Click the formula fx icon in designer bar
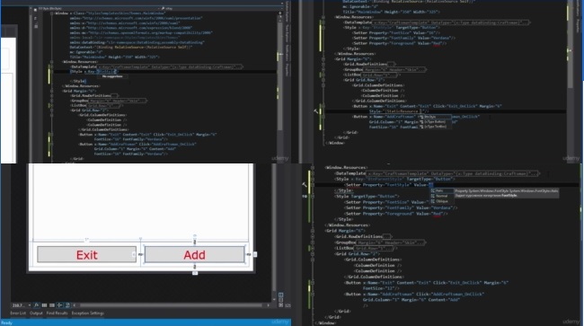The width and height of the screenshot is (584, 326). [36, 305]
